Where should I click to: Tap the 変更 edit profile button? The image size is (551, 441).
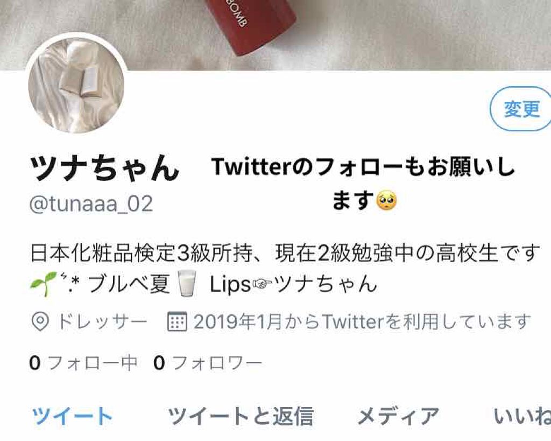(x=521, y=109)
